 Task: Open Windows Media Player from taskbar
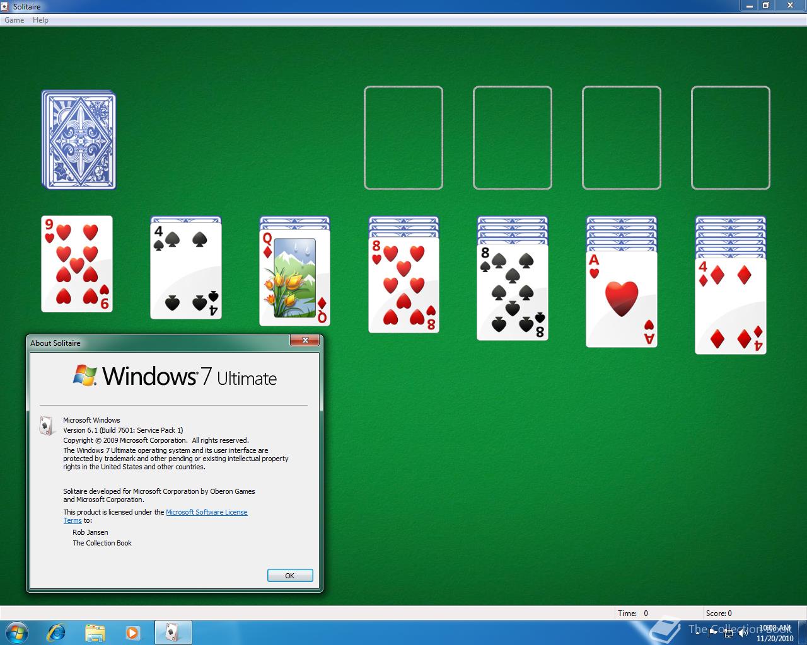[x=133, y=632]
